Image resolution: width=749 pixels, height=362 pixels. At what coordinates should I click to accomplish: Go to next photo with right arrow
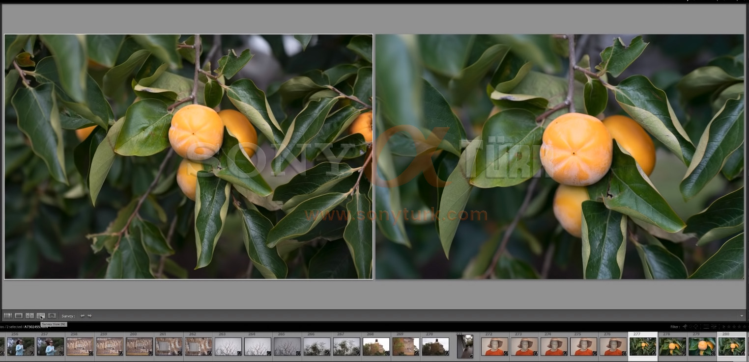point(89,316)
